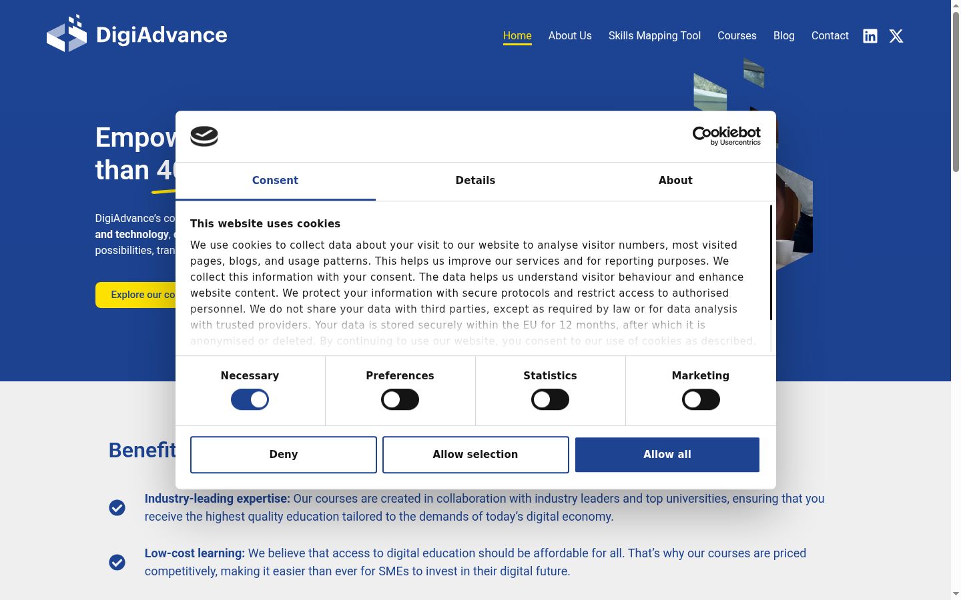Click the Explore our courses yellow button
Image resolution: width=961 pixels, height=600 pixels.
coord(135,295)
